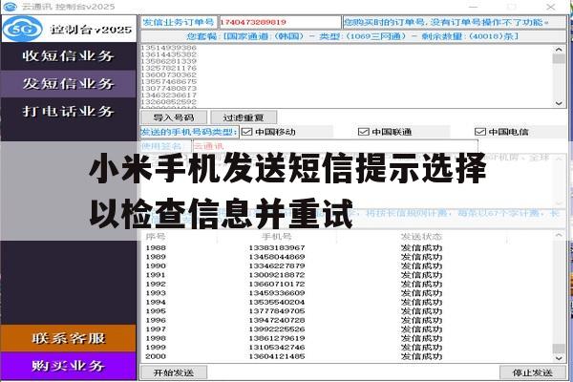
Task: Click 发送的手机号码类型 label
Action: [189, 132]
